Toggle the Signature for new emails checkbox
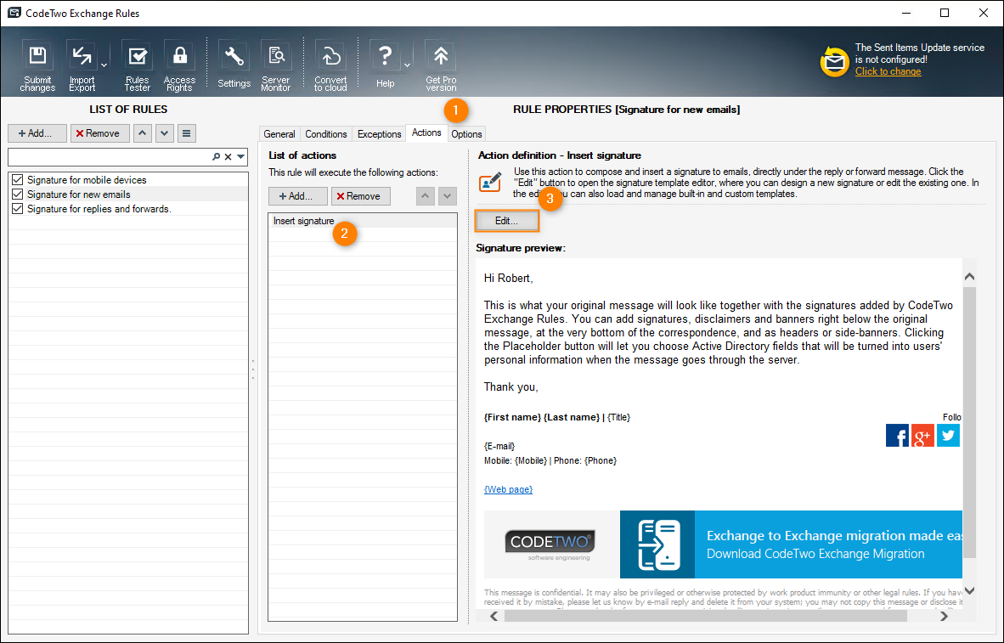This screenshot has width=1004, height=643. [x=17, y=194]
